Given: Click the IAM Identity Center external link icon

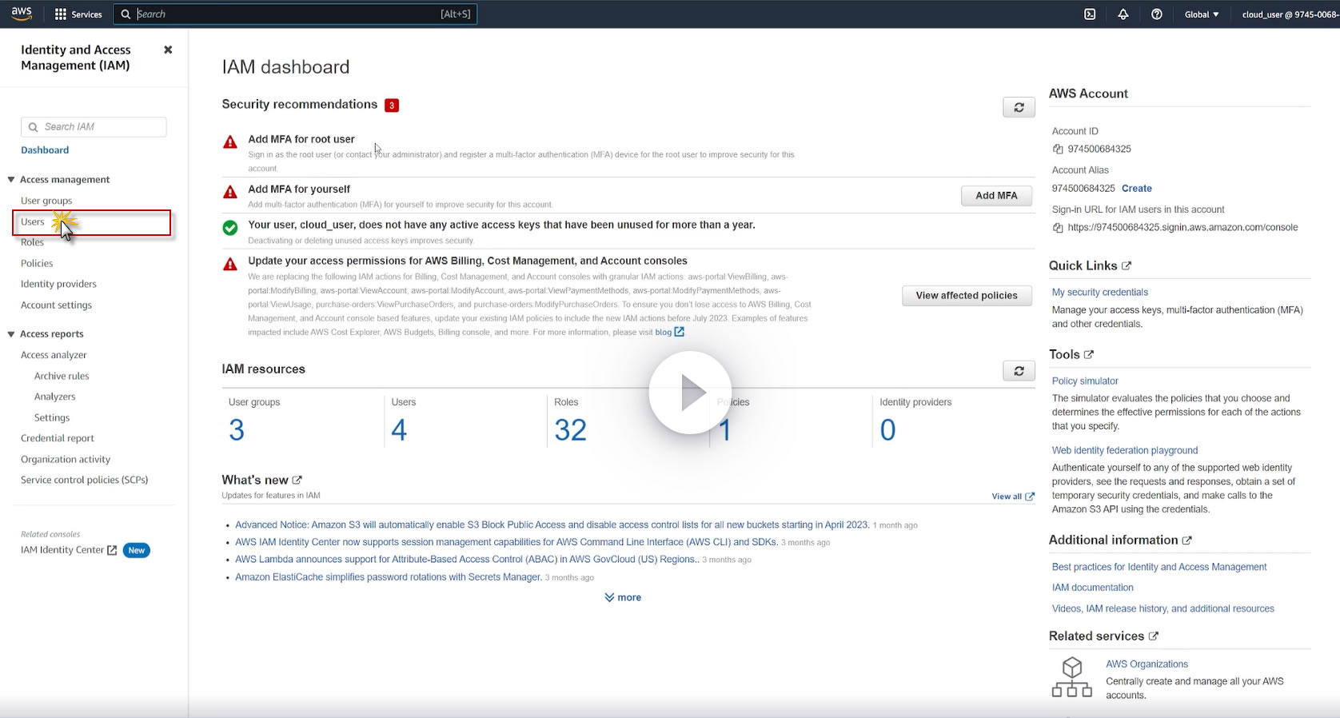Looking at the screenshot, I should 112,550.
